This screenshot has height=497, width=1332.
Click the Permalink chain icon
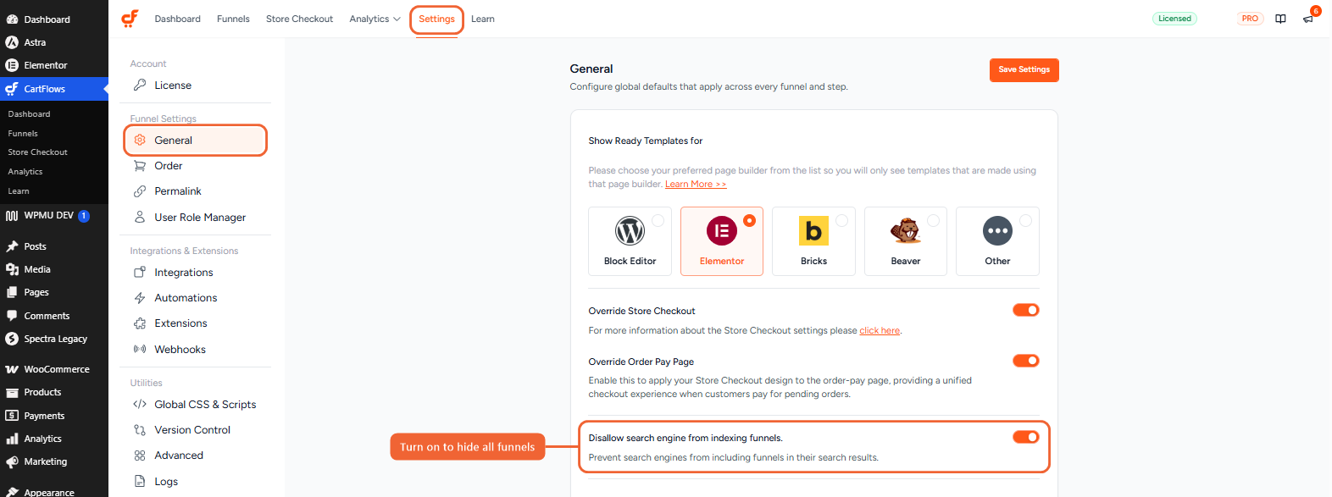(x=140, y=191)
